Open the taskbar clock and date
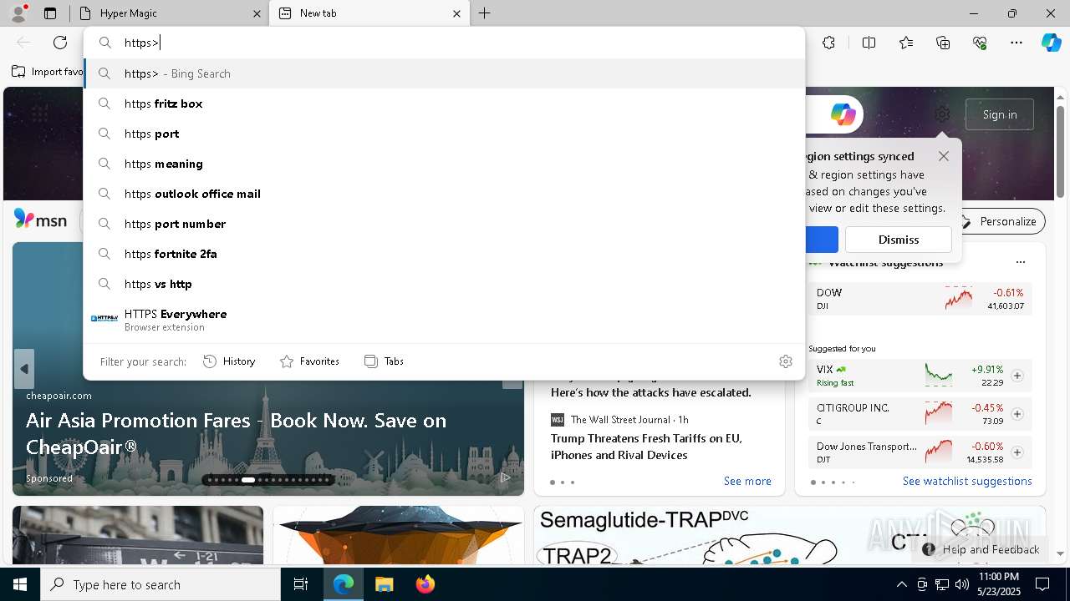Image resolution: width=1070 pixels, height=601 pixels. point(998,584)
